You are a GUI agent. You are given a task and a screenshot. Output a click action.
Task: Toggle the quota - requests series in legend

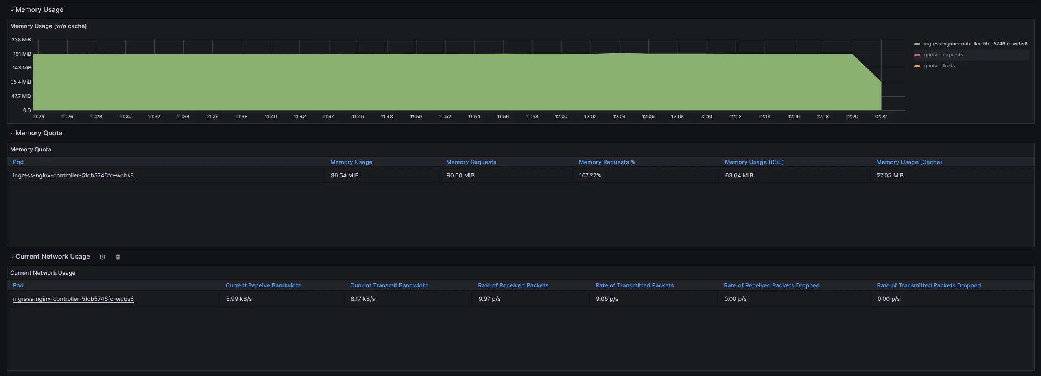943,55
